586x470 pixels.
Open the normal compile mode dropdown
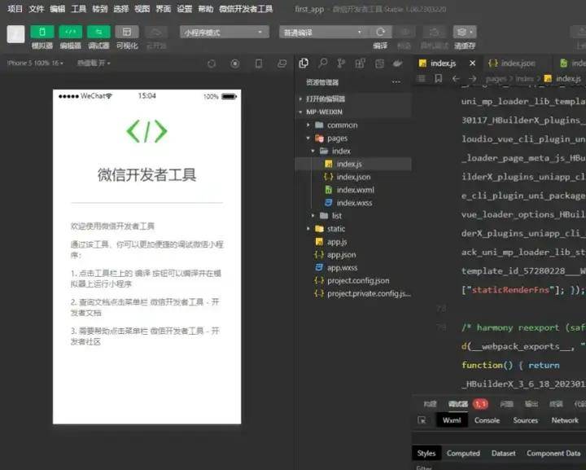pos(324,32)
